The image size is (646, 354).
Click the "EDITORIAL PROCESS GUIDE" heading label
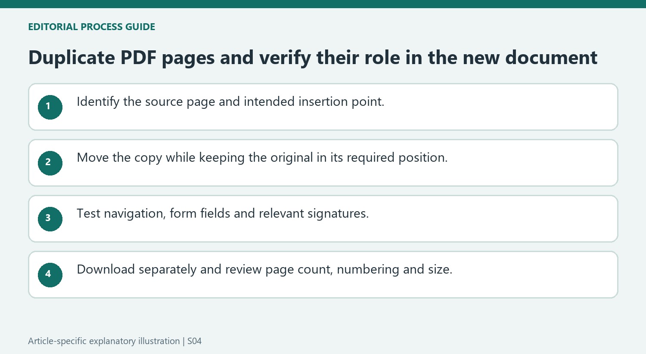[x=92, y=27]
